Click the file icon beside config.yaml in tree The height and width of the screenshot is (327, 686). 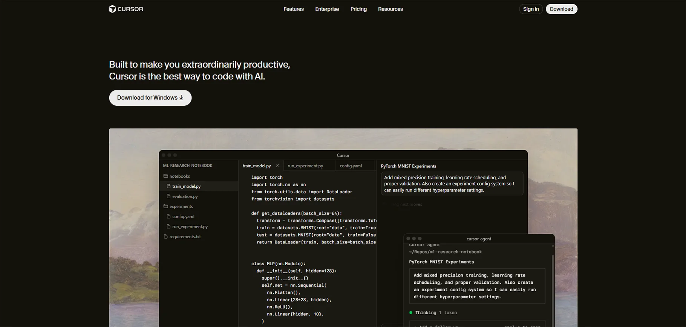point(168,216)
